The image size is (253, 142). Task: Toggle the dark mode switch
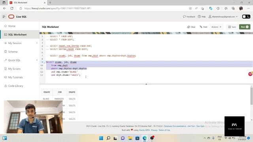click(246, 17)
